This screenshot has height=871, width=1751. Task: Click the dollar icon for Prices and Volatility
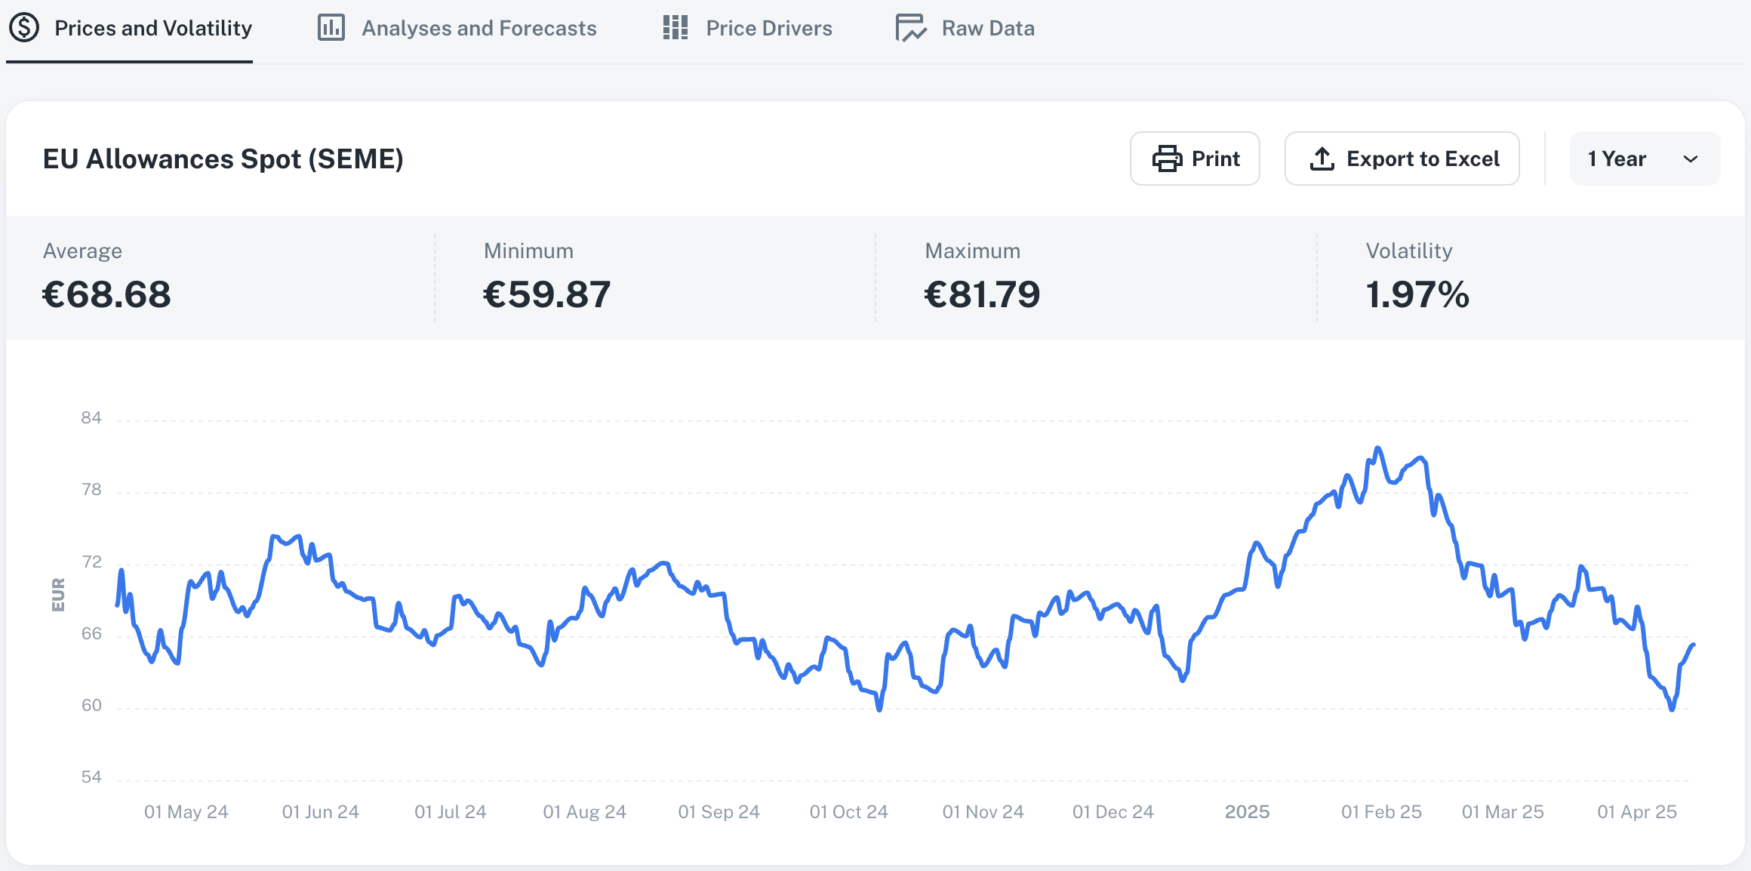pos(24,28)
